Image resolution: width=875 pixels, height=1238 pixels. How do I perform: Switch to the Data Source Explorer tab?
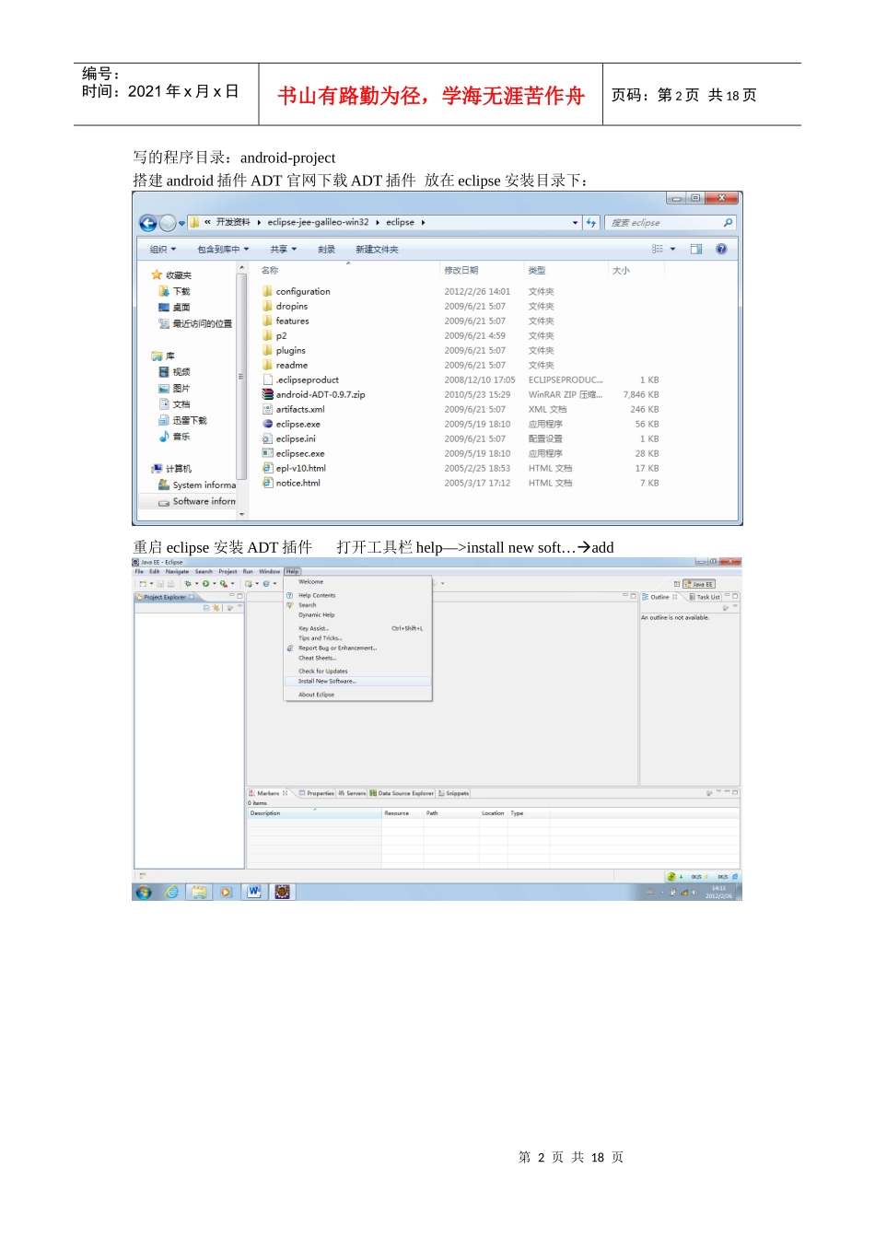point(402,793)
